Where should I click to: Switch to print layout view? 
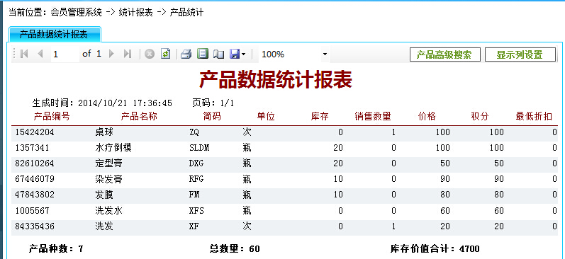203,54
